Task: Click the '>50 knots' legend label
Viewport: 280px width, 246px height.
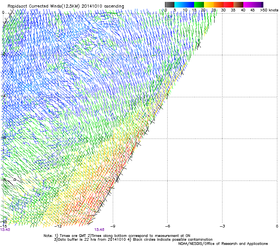Action: 269,10
